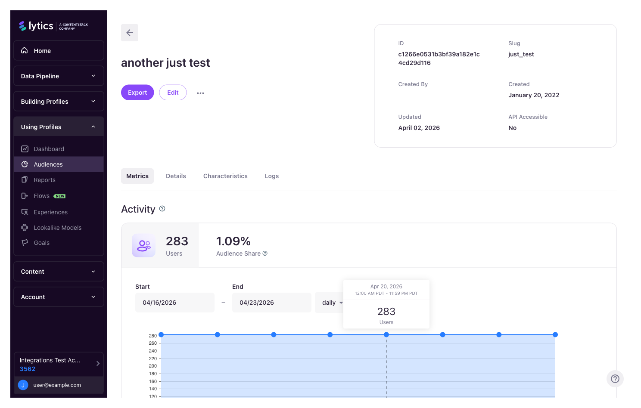
Task: Click the Audiences pie-chart icon
Action: (25, 164)
